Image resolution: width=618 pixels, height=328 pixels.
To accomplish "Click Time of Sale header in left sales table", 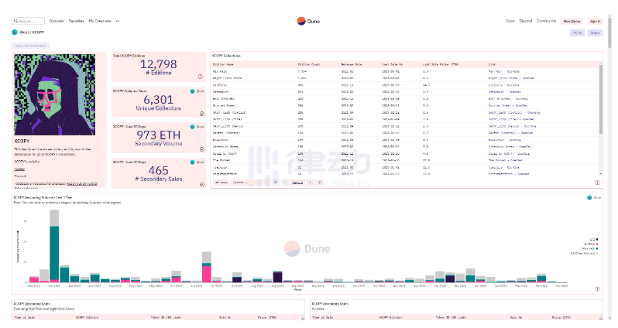I will pos(23,317).
